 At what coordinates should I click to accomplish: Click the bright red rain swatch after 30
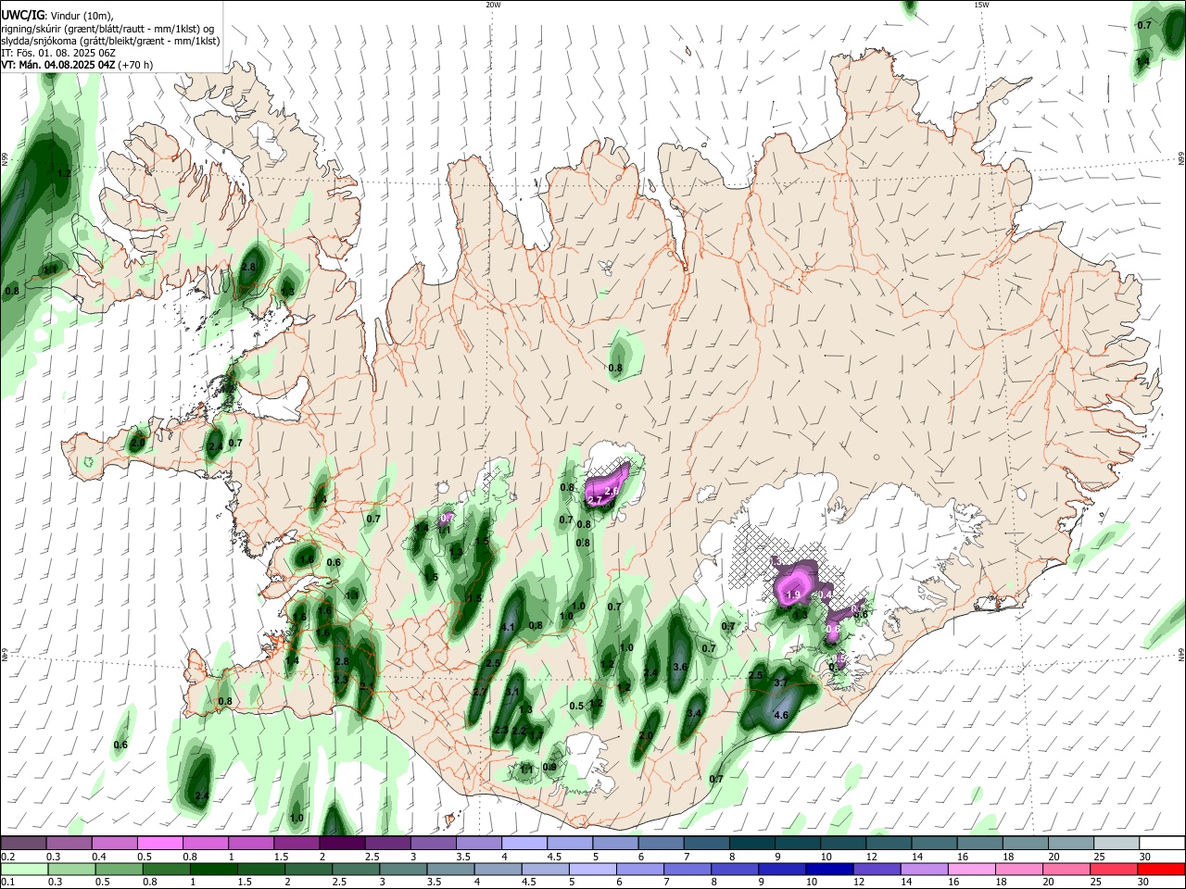pos(1161,869)
